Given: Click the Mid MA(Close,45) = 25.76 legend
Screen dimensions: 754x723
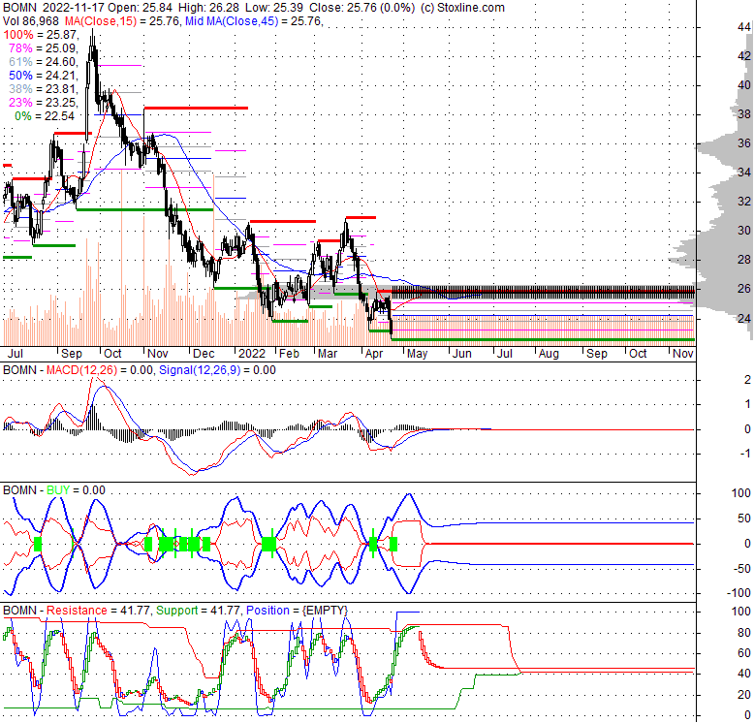Looking at the screenshot, I should [254, 21].
